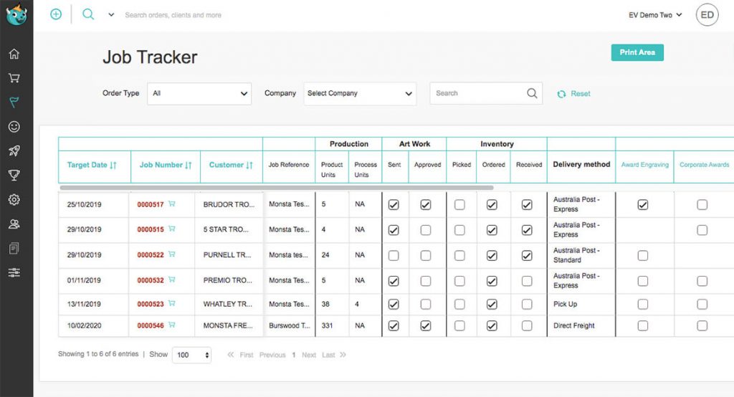Open the Order Type dropdown

(x=199, y=93)
